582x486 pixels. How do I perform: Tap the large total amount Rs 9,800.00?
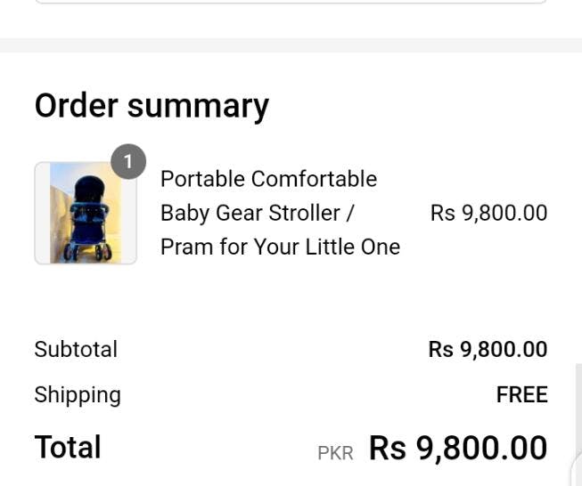458,448
